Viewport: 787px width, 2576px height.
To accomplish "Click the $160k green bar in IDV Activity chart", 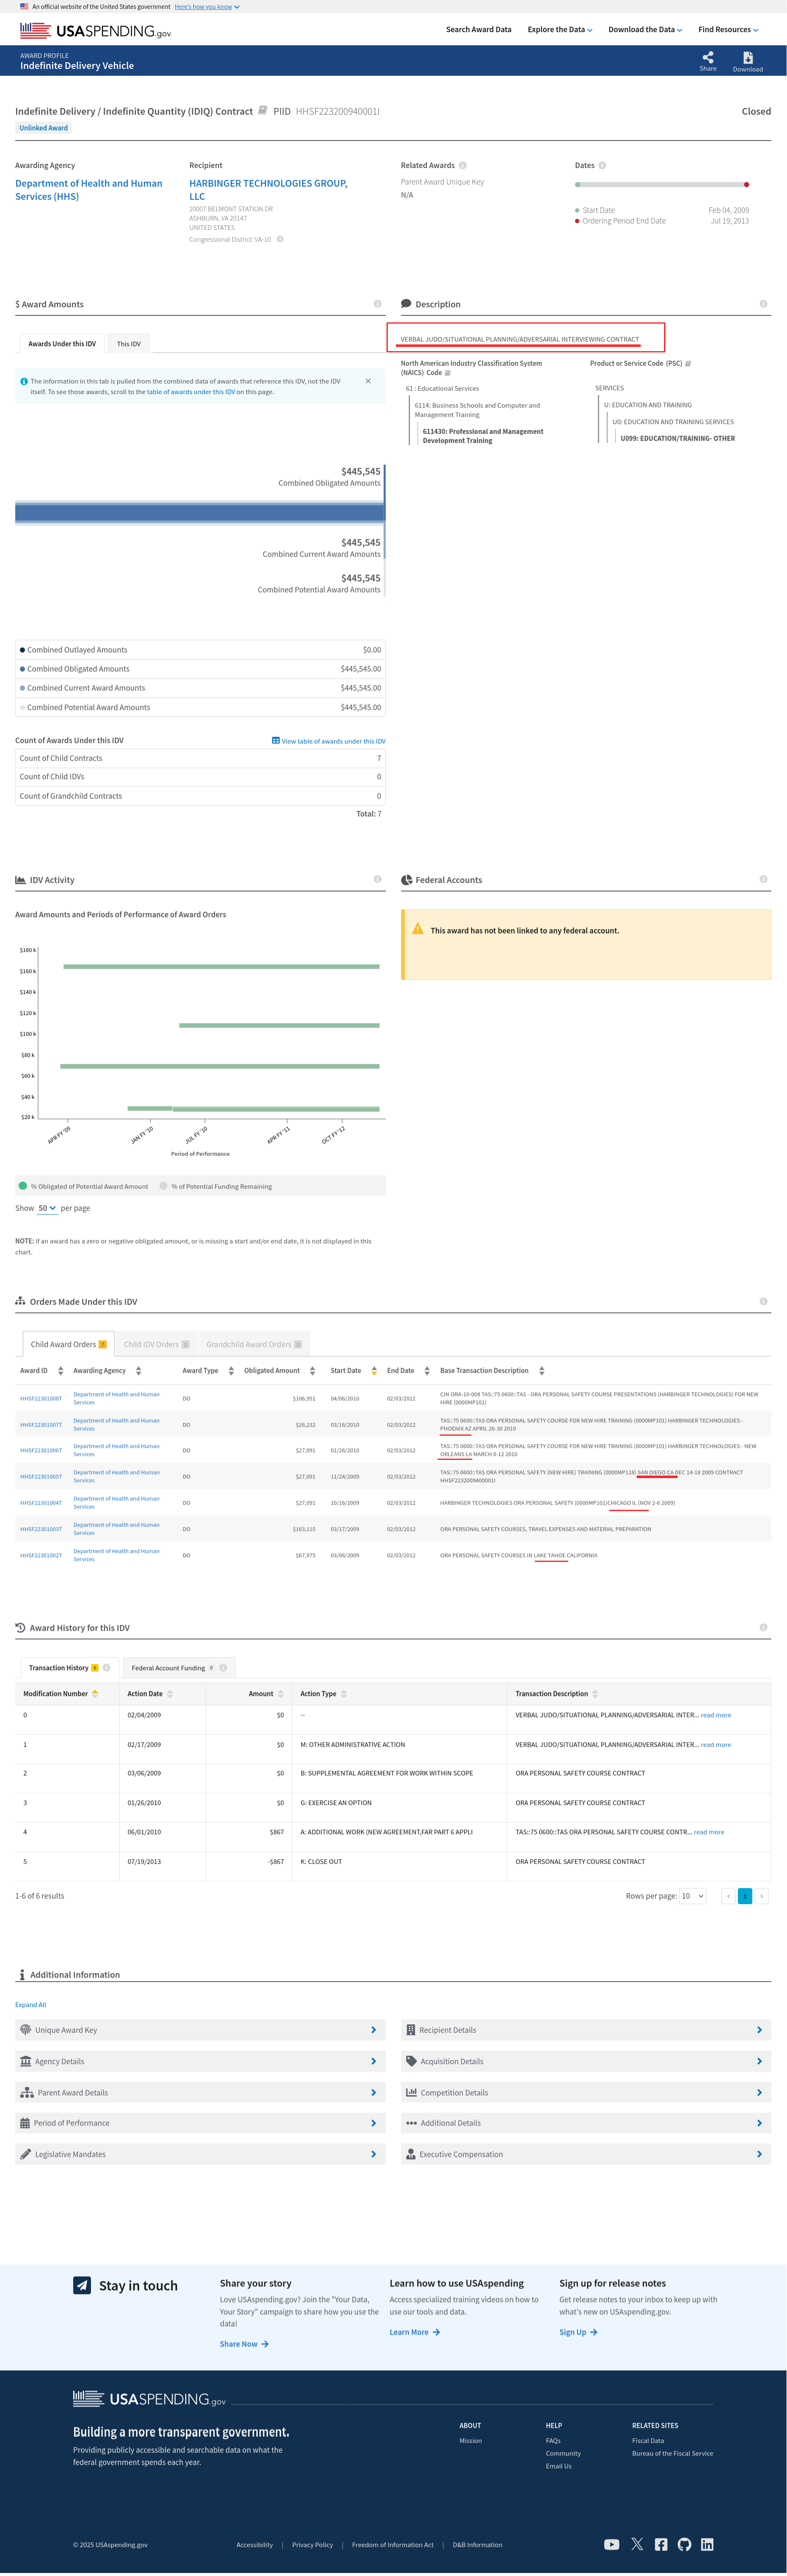I will pos(221,966).
